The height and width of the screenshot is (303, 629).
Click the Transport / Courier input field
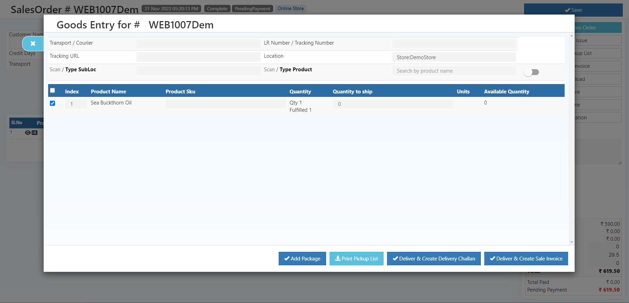pos(198,44)
